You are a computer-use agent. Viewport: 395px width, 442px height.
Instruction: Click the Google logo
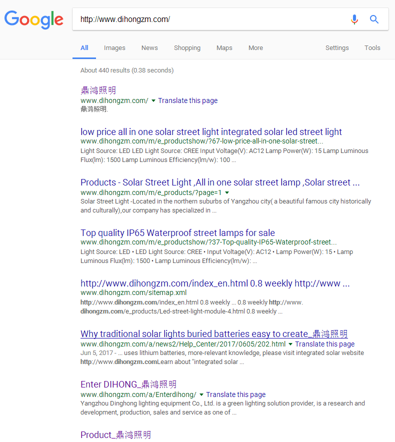click(x=34, y=19)
